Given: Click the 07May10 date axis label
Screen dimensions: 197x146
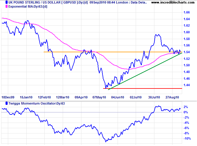Looking at the screenshot, I should pos(99,97).
